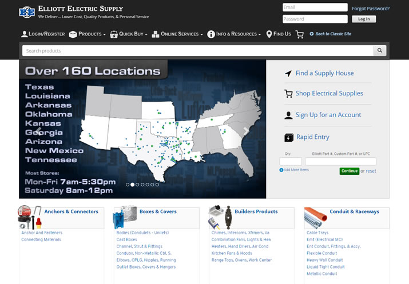The image size is (409, 284).
Task: Open the Boxes & Covers category heading
Action: click(158, 211)
